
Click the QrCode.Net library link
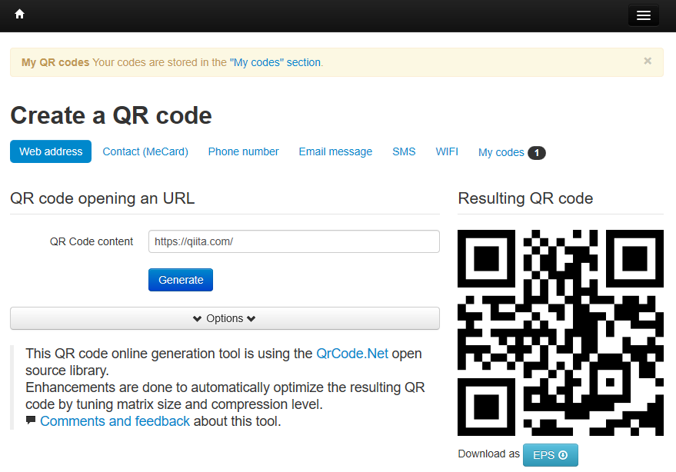[x=352, y=354]
